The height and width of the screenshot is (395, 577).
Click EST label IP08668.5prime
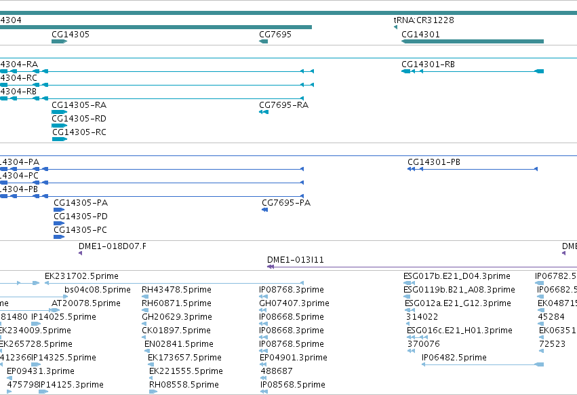pos(291,317)
